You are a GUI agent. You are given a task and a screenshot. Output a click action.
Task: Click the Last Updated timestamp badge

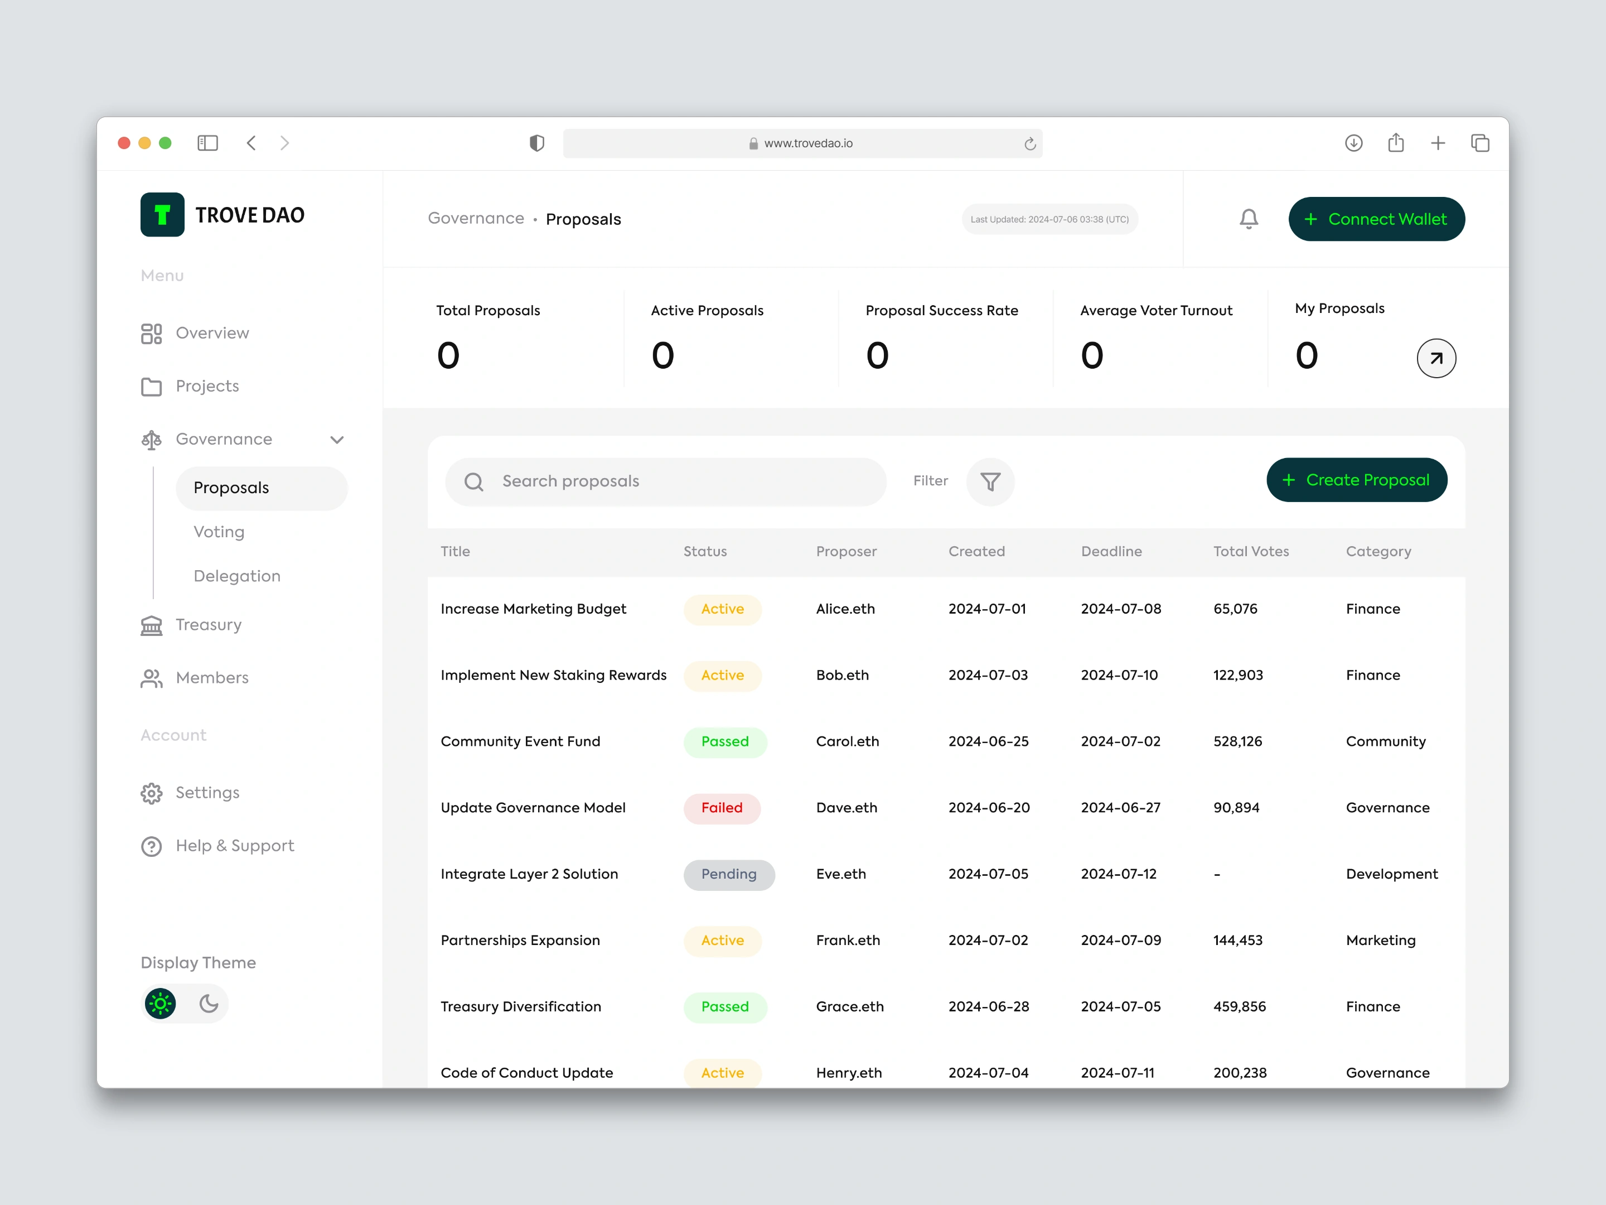coord(1049,219)
